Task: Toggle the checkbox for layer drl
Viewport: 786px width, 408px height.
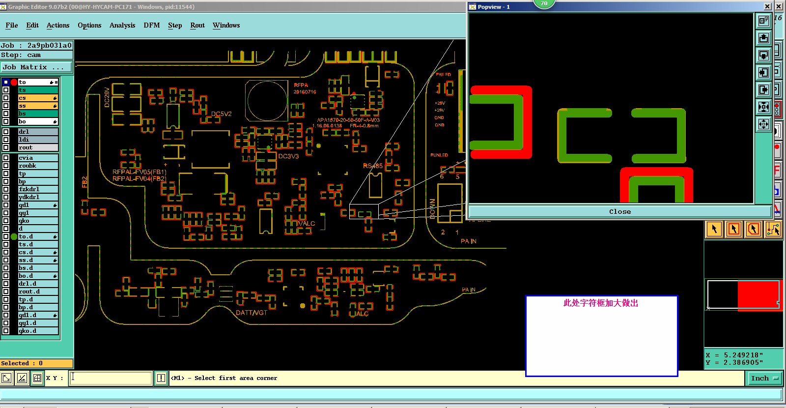Action: tap(6, 132)
